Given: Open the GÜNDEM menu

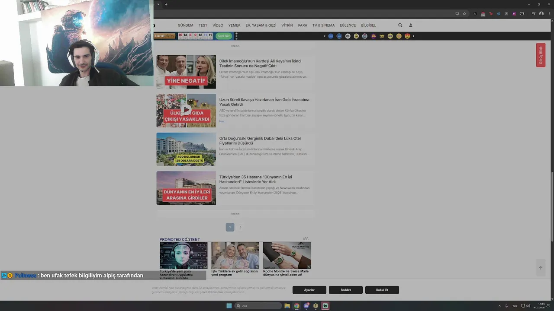Looking at the screenshot, I should (x=185, y=25).
